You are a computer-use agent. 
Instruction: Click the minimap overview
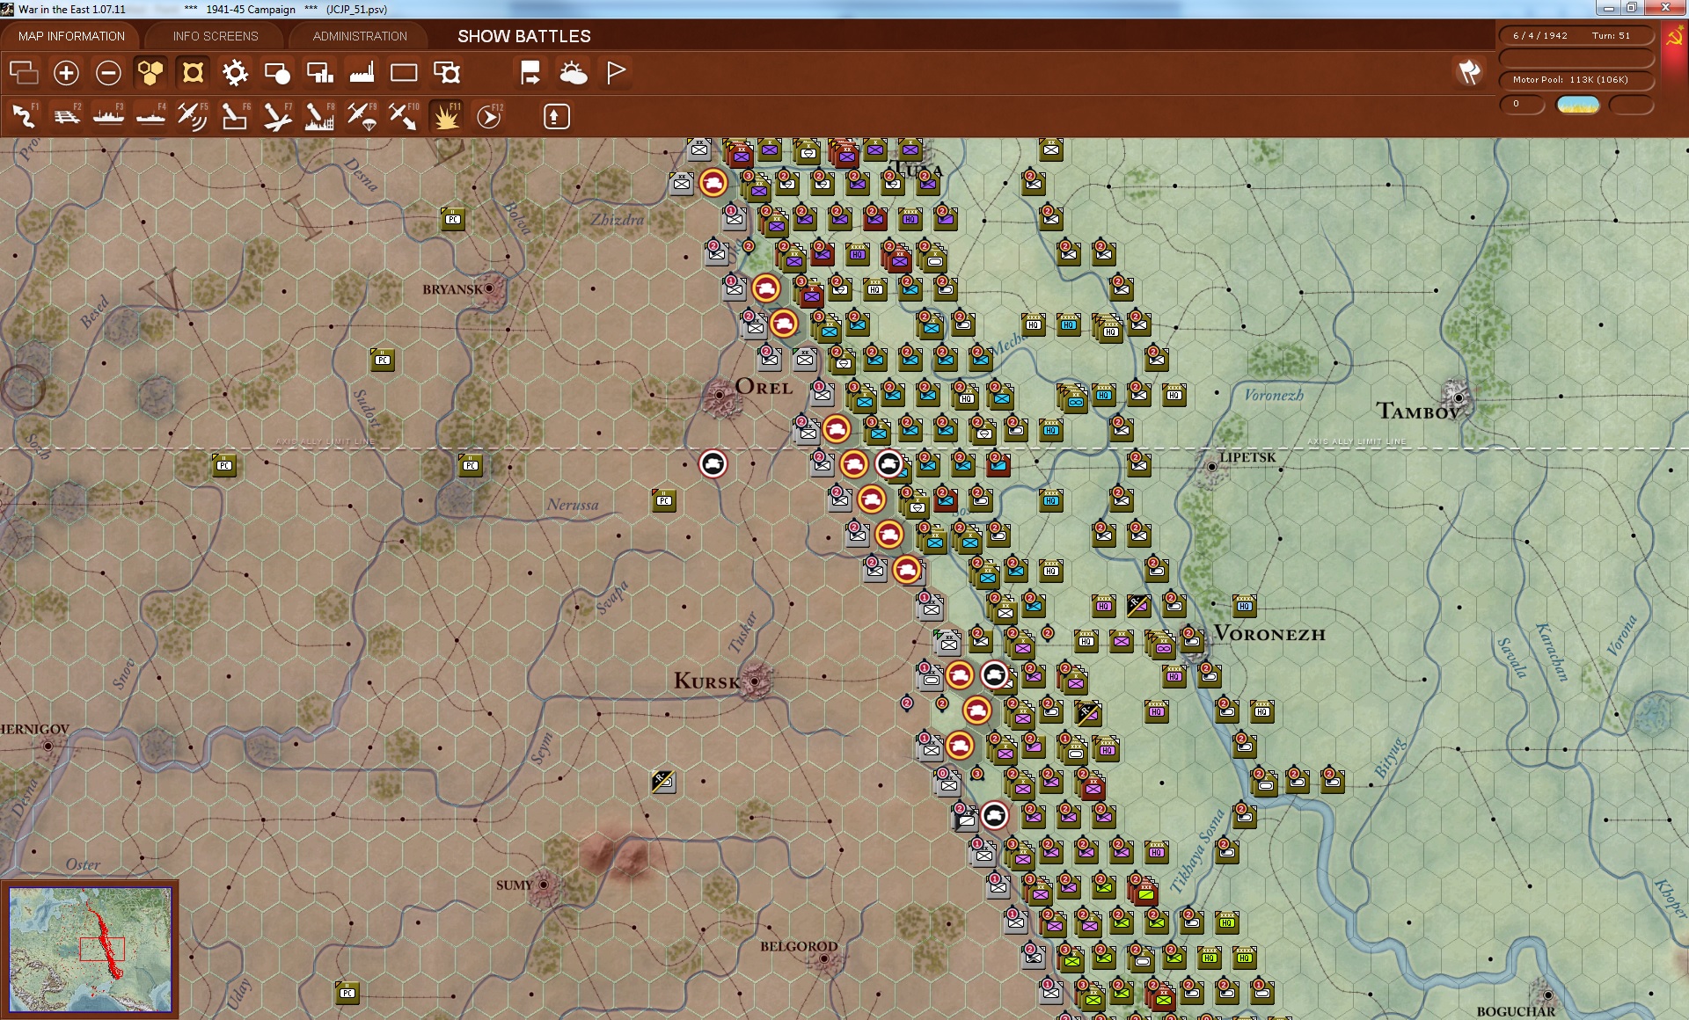tap(90, 950)
